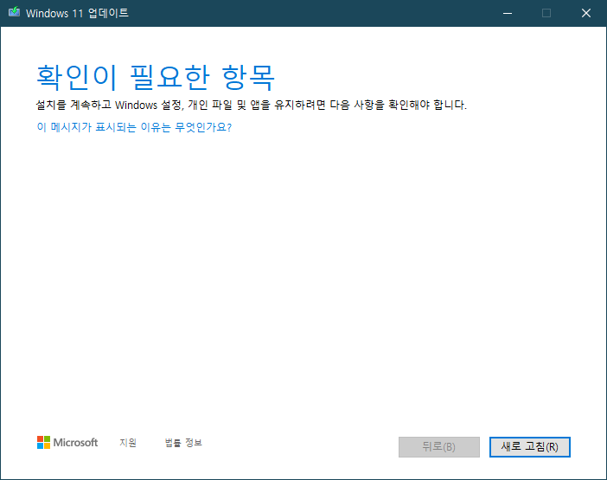Open the 법률 정보 link
The image size is (607, 480).
[183, 443]
